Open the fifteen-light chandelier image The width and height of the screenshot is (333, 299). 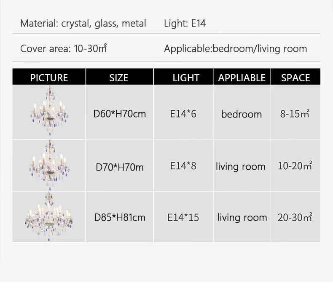pos(49,216)
